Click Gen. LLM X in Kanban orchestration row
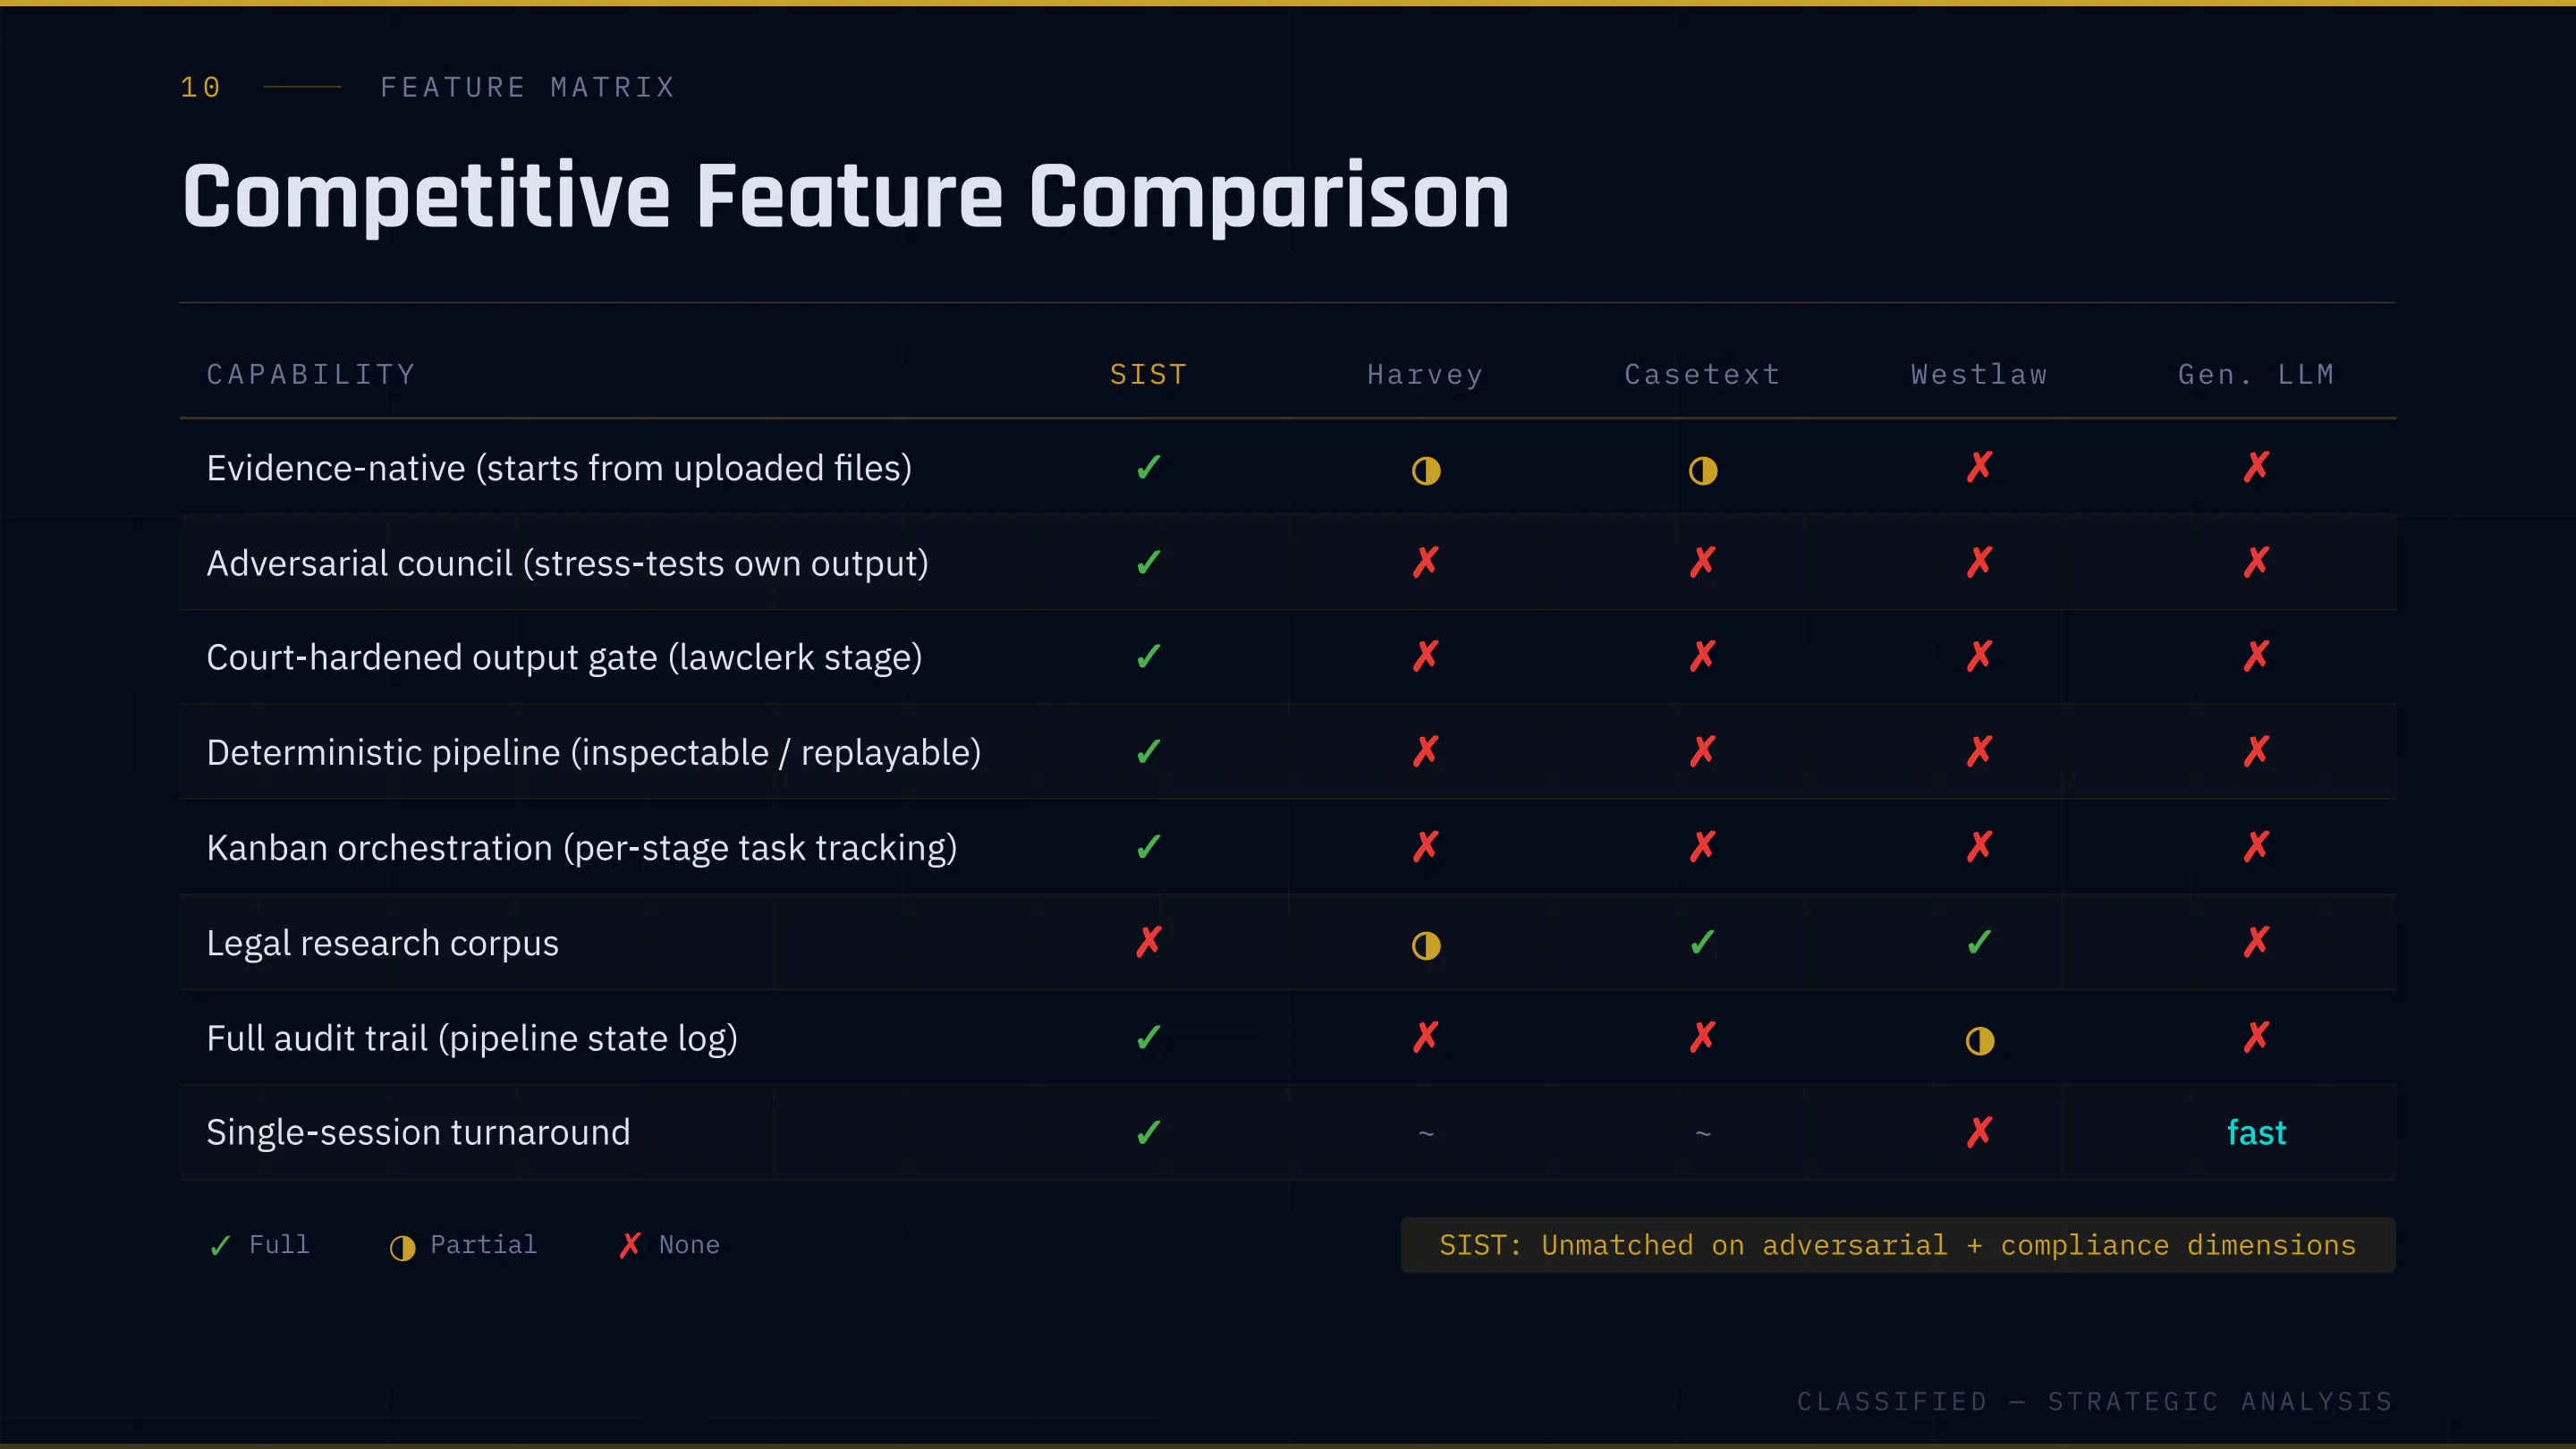The height and width of the screenshot is (1449, 2576). 2256,846
